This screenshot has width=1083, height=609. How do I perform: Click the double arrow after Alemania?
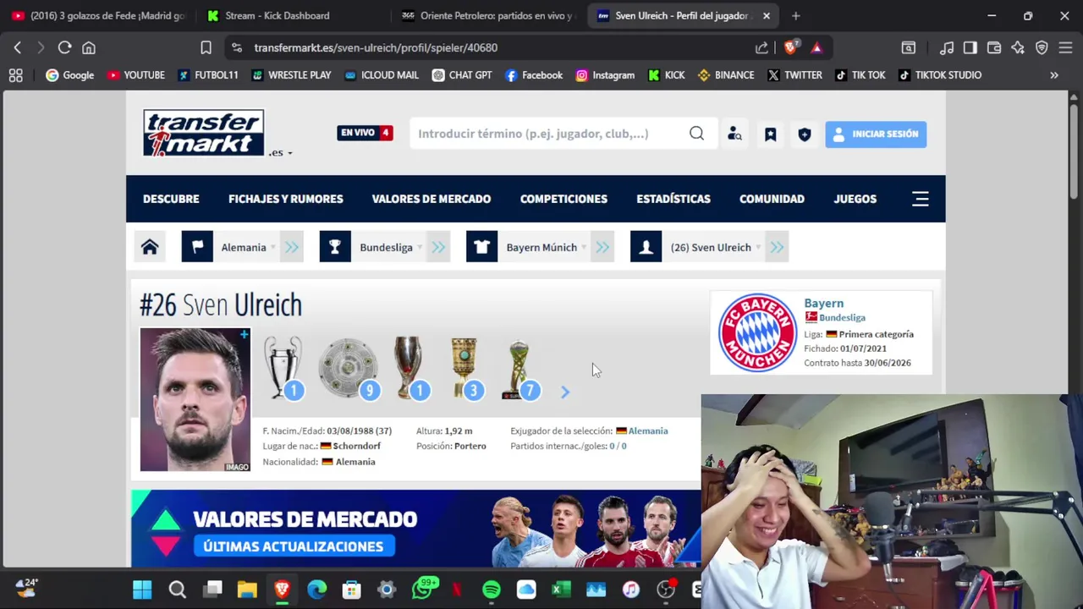click(292, 247)
